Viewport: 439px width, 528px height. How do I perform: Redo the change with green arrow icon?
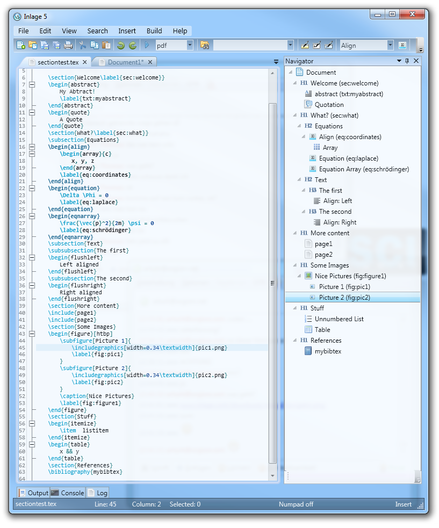point(133,45)
